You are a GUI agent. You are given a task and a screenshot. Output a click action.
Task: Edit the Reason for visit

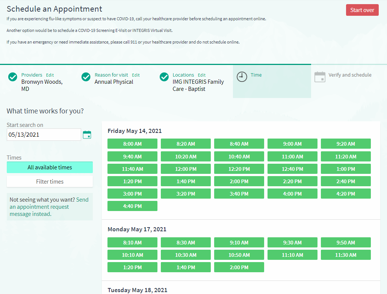(x=136, y=75)
